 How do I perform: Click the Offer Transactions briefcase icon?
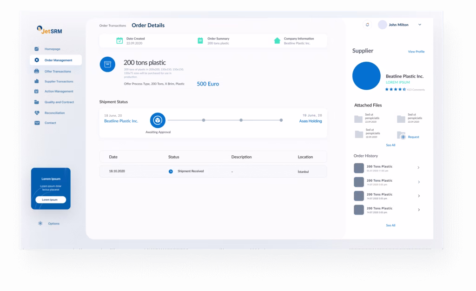[x=37, y=71]
